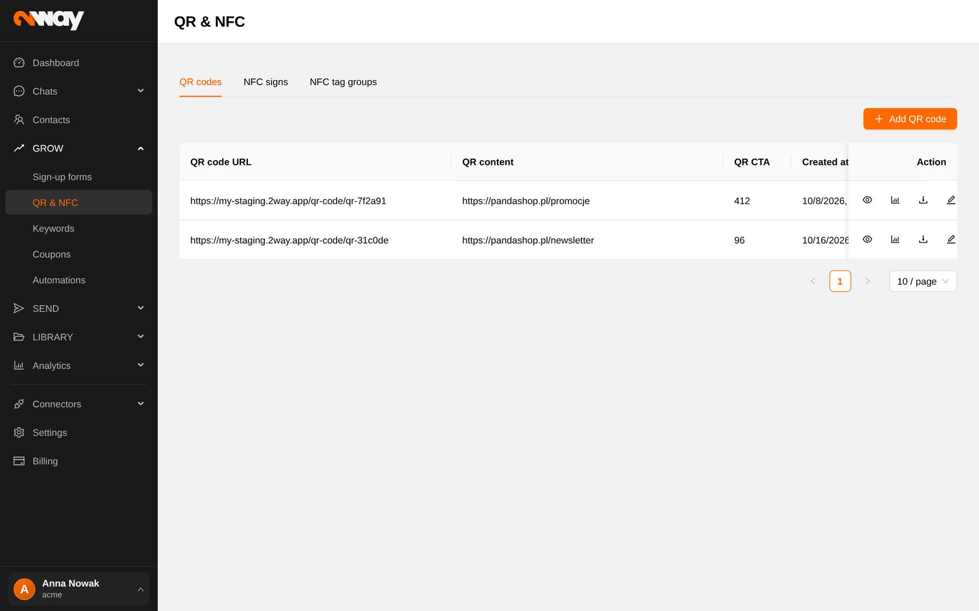
Task: Select page 1 in pagination
Action: [x=840, y=281]
